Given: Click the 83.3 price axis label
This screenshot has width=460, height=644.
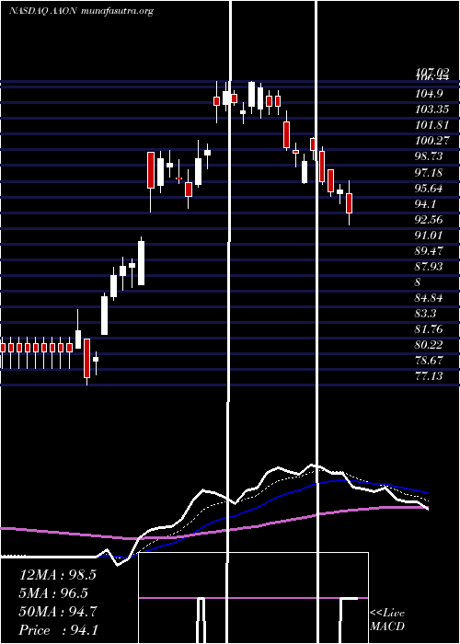Looking at the screenshot, I should [x=427, y=314].
